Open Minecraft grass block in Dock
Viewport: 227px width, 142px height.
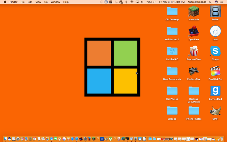pyautogui.click(x=94, y=139)
